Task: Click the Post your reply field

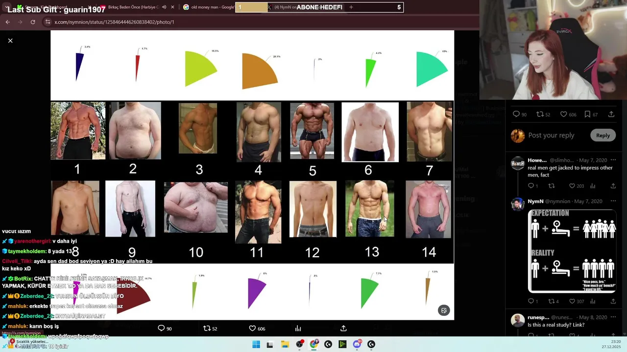Action: click(x=551, y=135)
